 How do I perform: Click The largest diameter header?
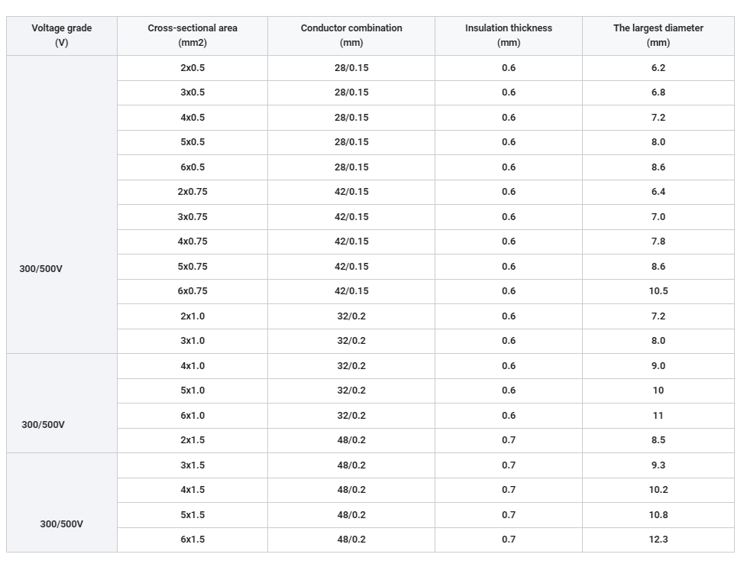[x=658, y=36]
